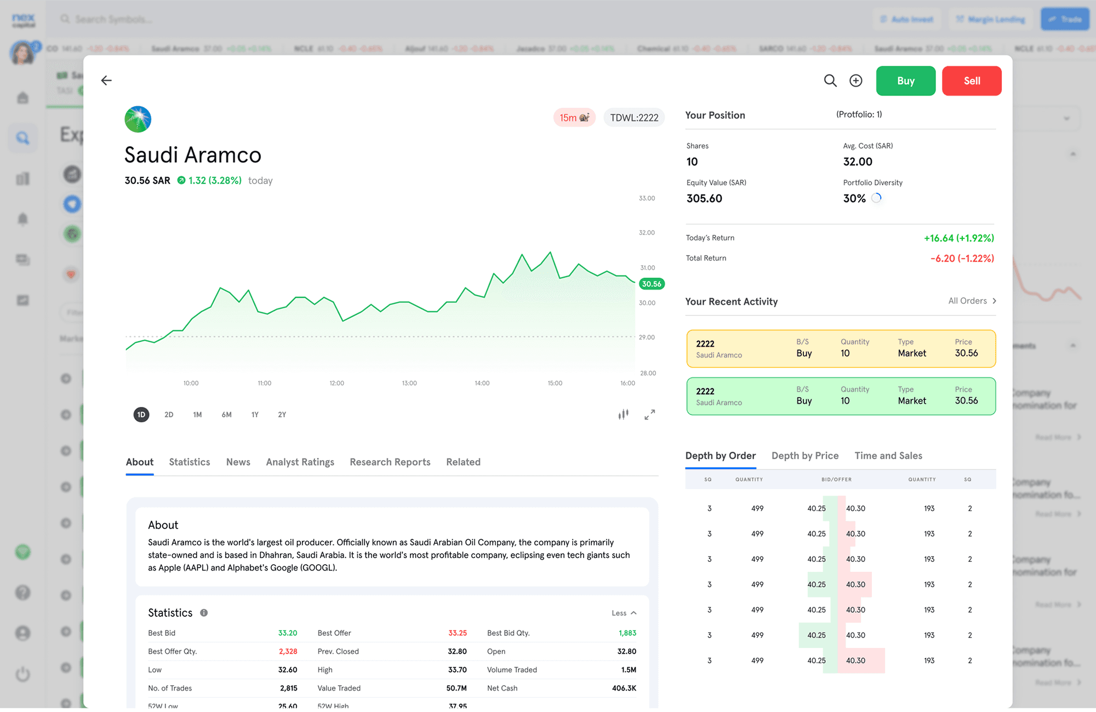This screenshot has height=712, width=1096.
Task: Click Auto Invest in the background header
Action: 906,19
